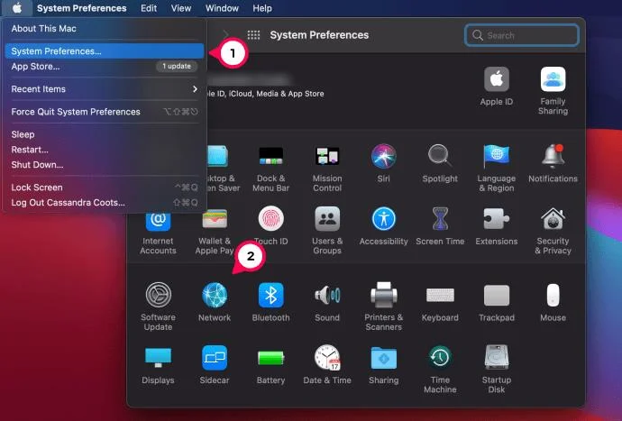The width and height of the screenshot is (622, 421).
Task: Select Lock Screen menu entry
Action: (105, 188)
